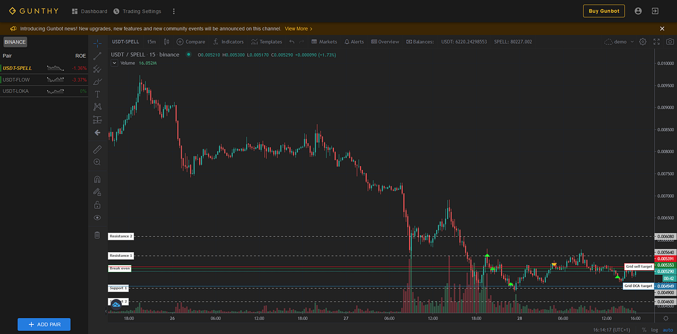Take a chart snapshot with the camera icon
677x334 pixels.
point(670,41)
